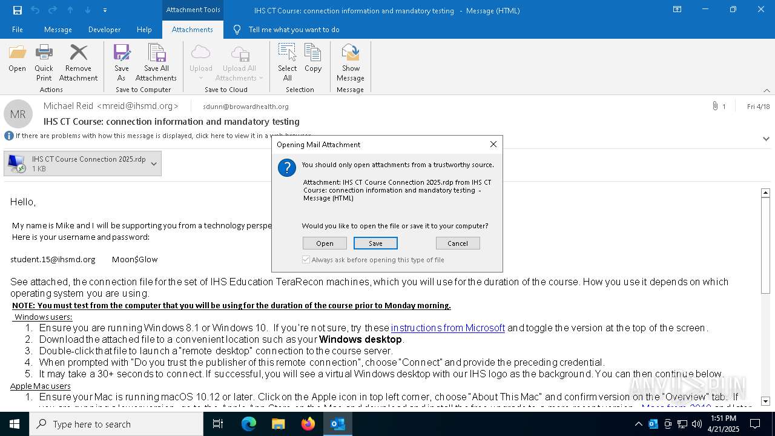This screenshot has width=775, height=436.
Task: Open Windows Start menu
Action: [x=15, y=424]
